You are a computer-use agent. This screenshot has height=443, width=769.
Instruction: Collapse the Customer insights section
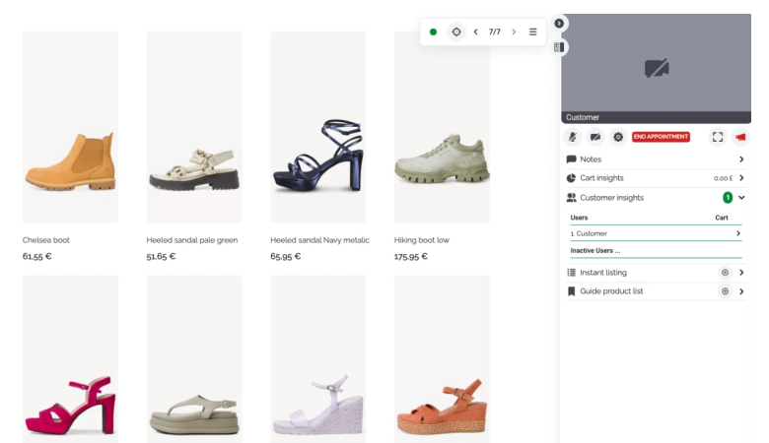pyautogui.click(x=741, y=198)
